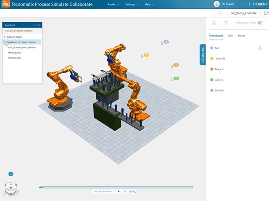The height and width of the screenshot is (201, 269).
Task: Select participant Jason D.
Action: [220, 59]
